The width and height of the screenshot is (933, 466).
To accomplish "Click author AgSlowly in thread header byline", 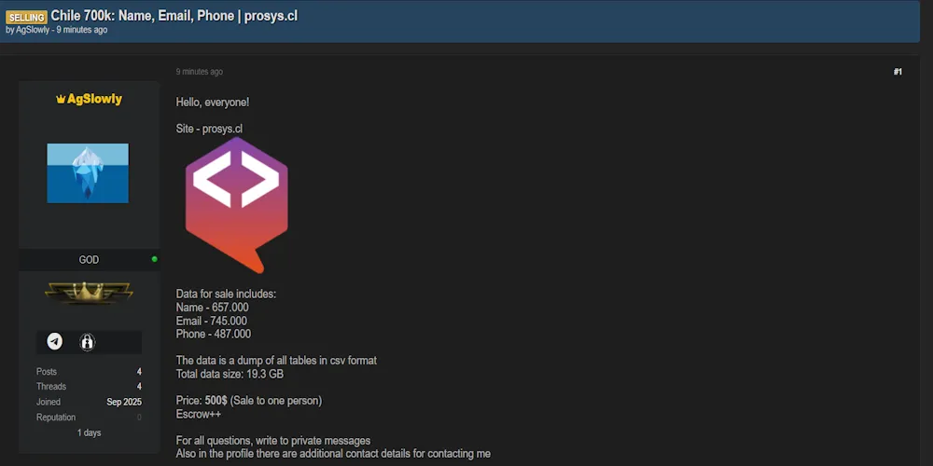I will 32,30.
